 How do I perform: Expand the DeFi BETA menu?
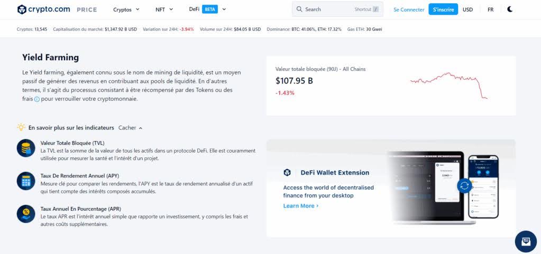(207, 10)
